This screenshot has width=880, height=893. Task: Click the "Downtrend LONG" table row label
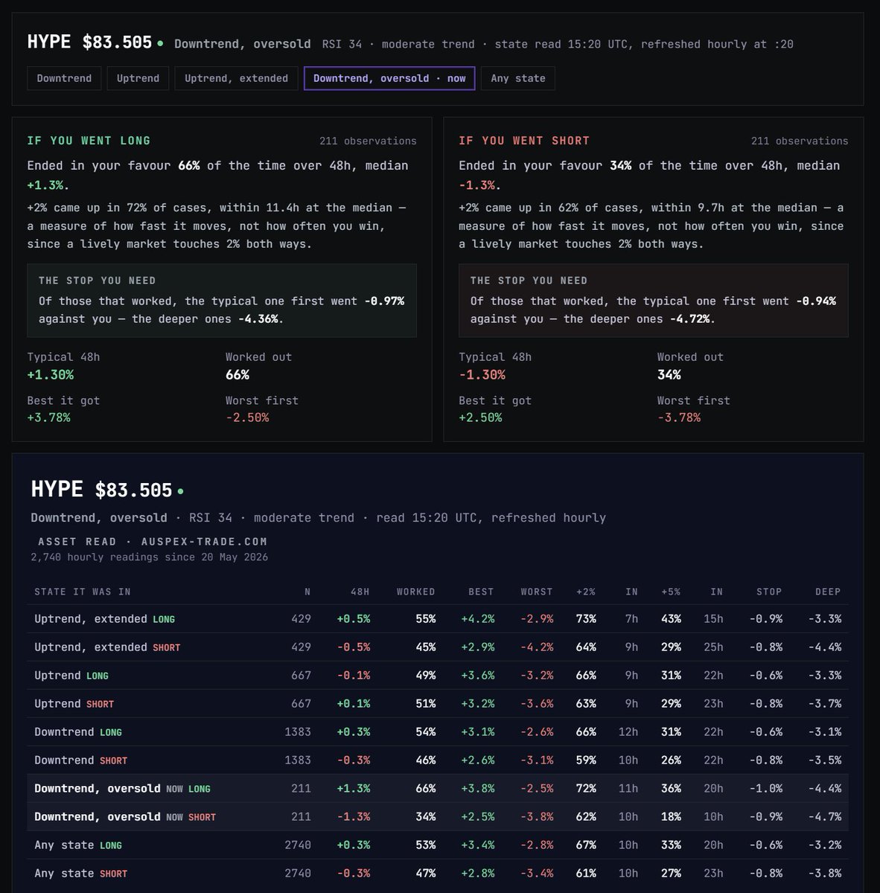tap(78, 732)
